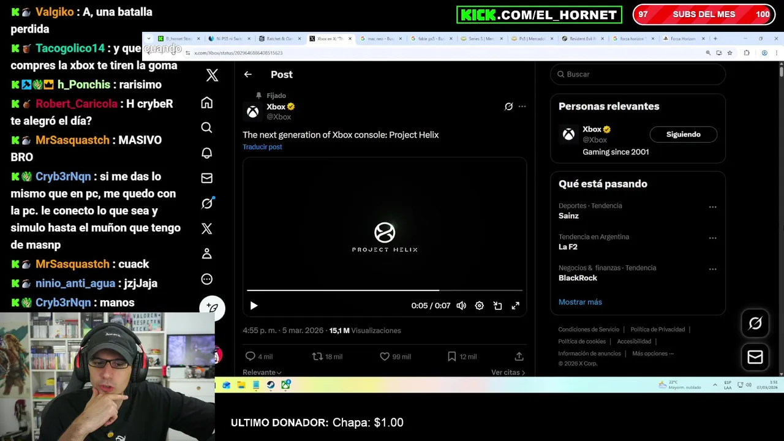Open options for Sainz trend
Viewport: 784px width, 441px height.
point(712,207)
